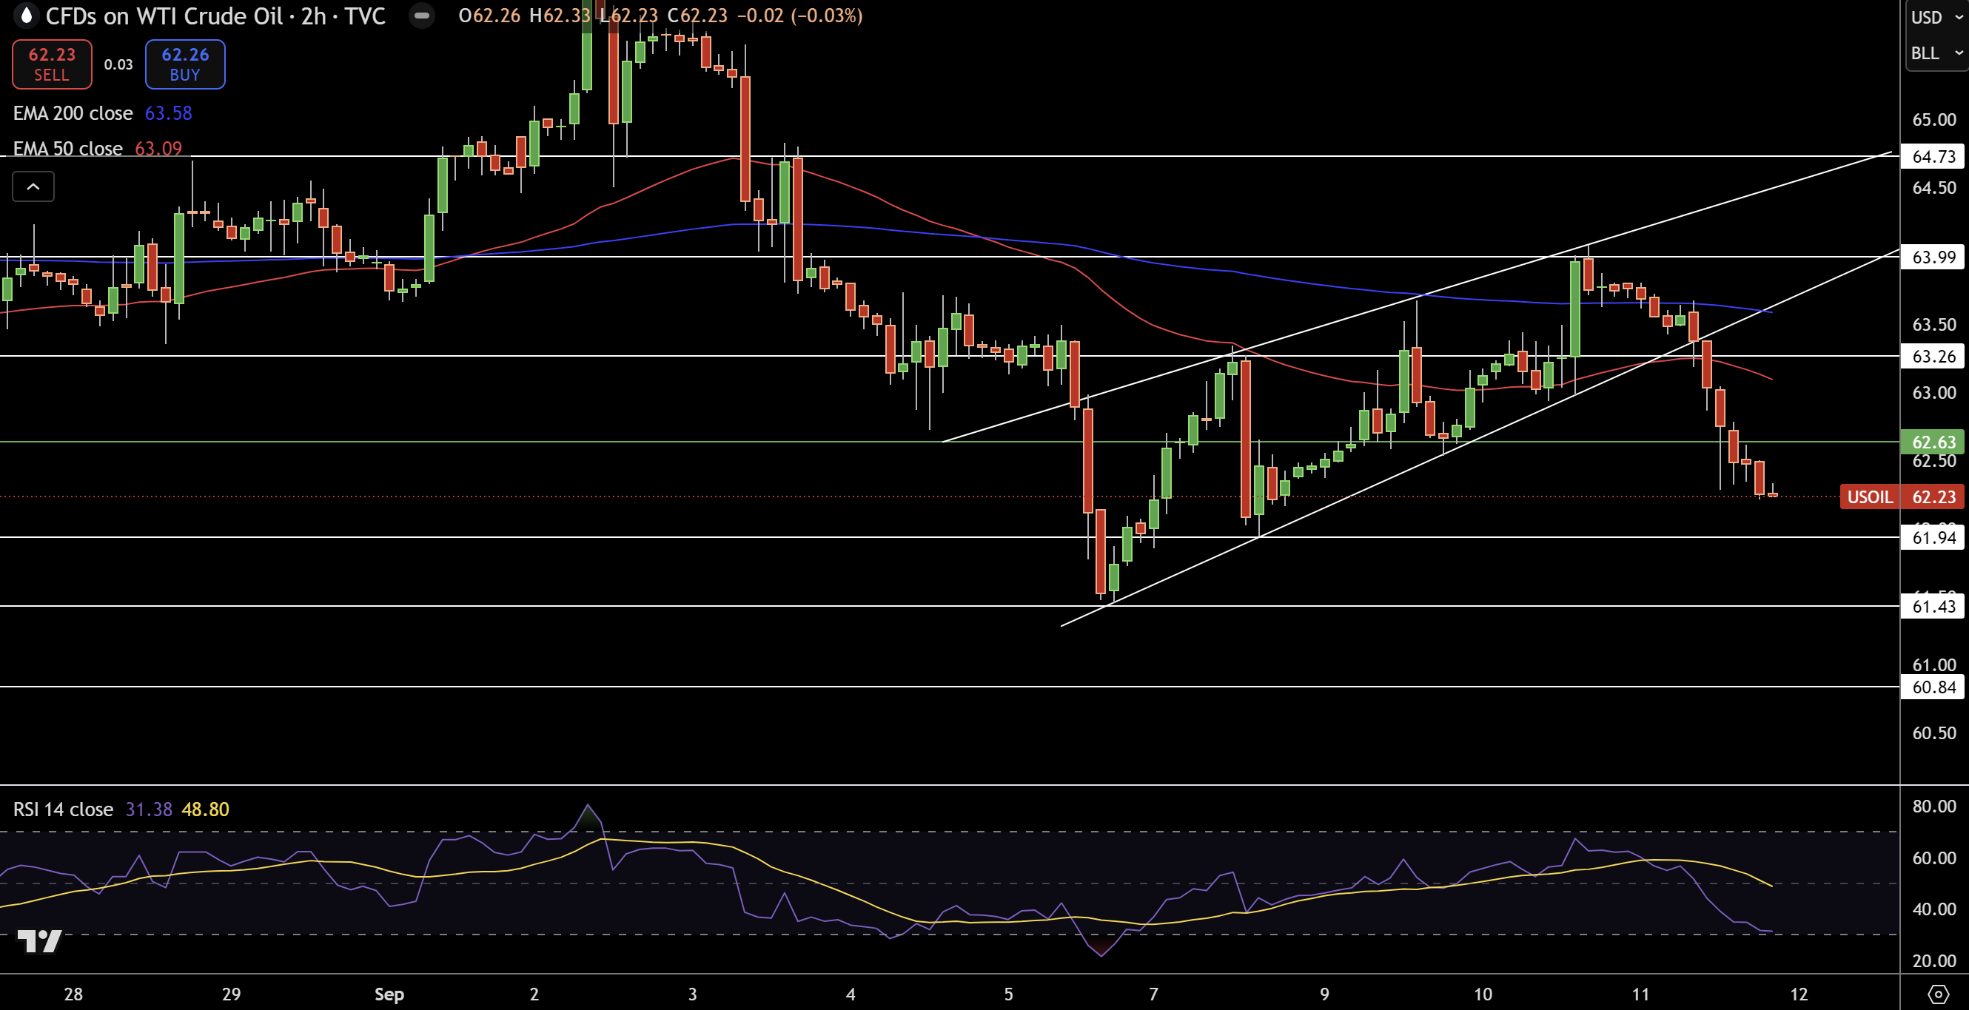Select the EMA 50 close indicator label
The height and width of the screenshot is (1010, 1969).
(x=67, y=148)
